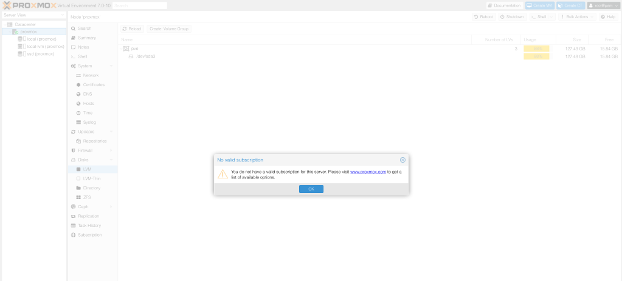The image size is (622, 281).
Task: Click the Proxmox logo in the header
Action: pyautogui.click(x=29, y=5)
